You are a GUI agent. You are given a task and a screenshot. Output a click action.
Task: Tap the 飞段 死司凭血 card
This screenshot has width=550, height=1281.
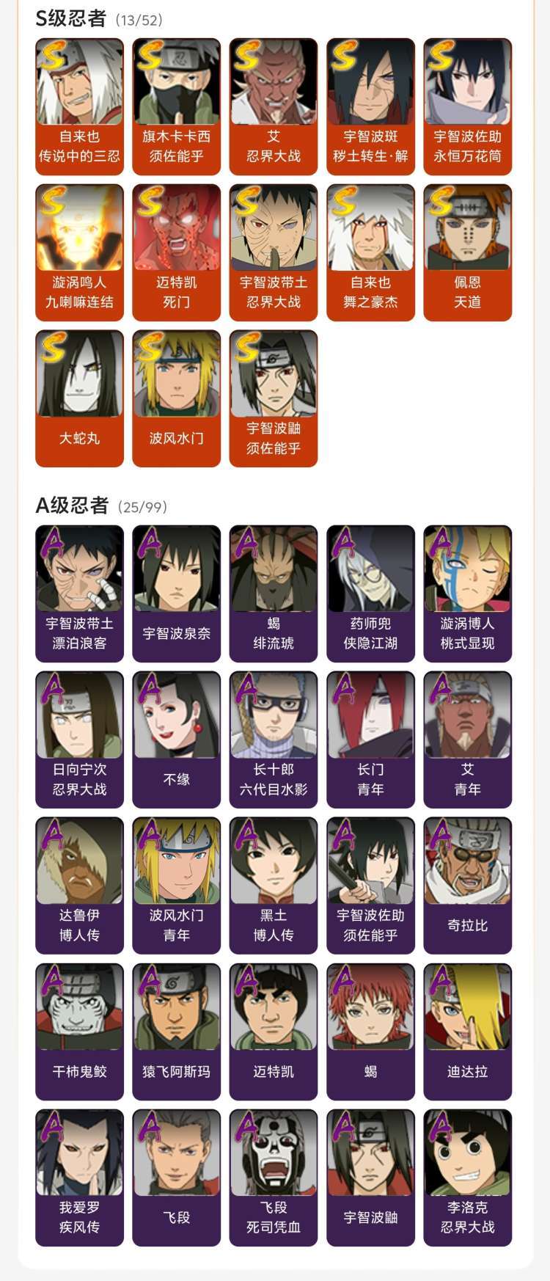[273, 1178]
